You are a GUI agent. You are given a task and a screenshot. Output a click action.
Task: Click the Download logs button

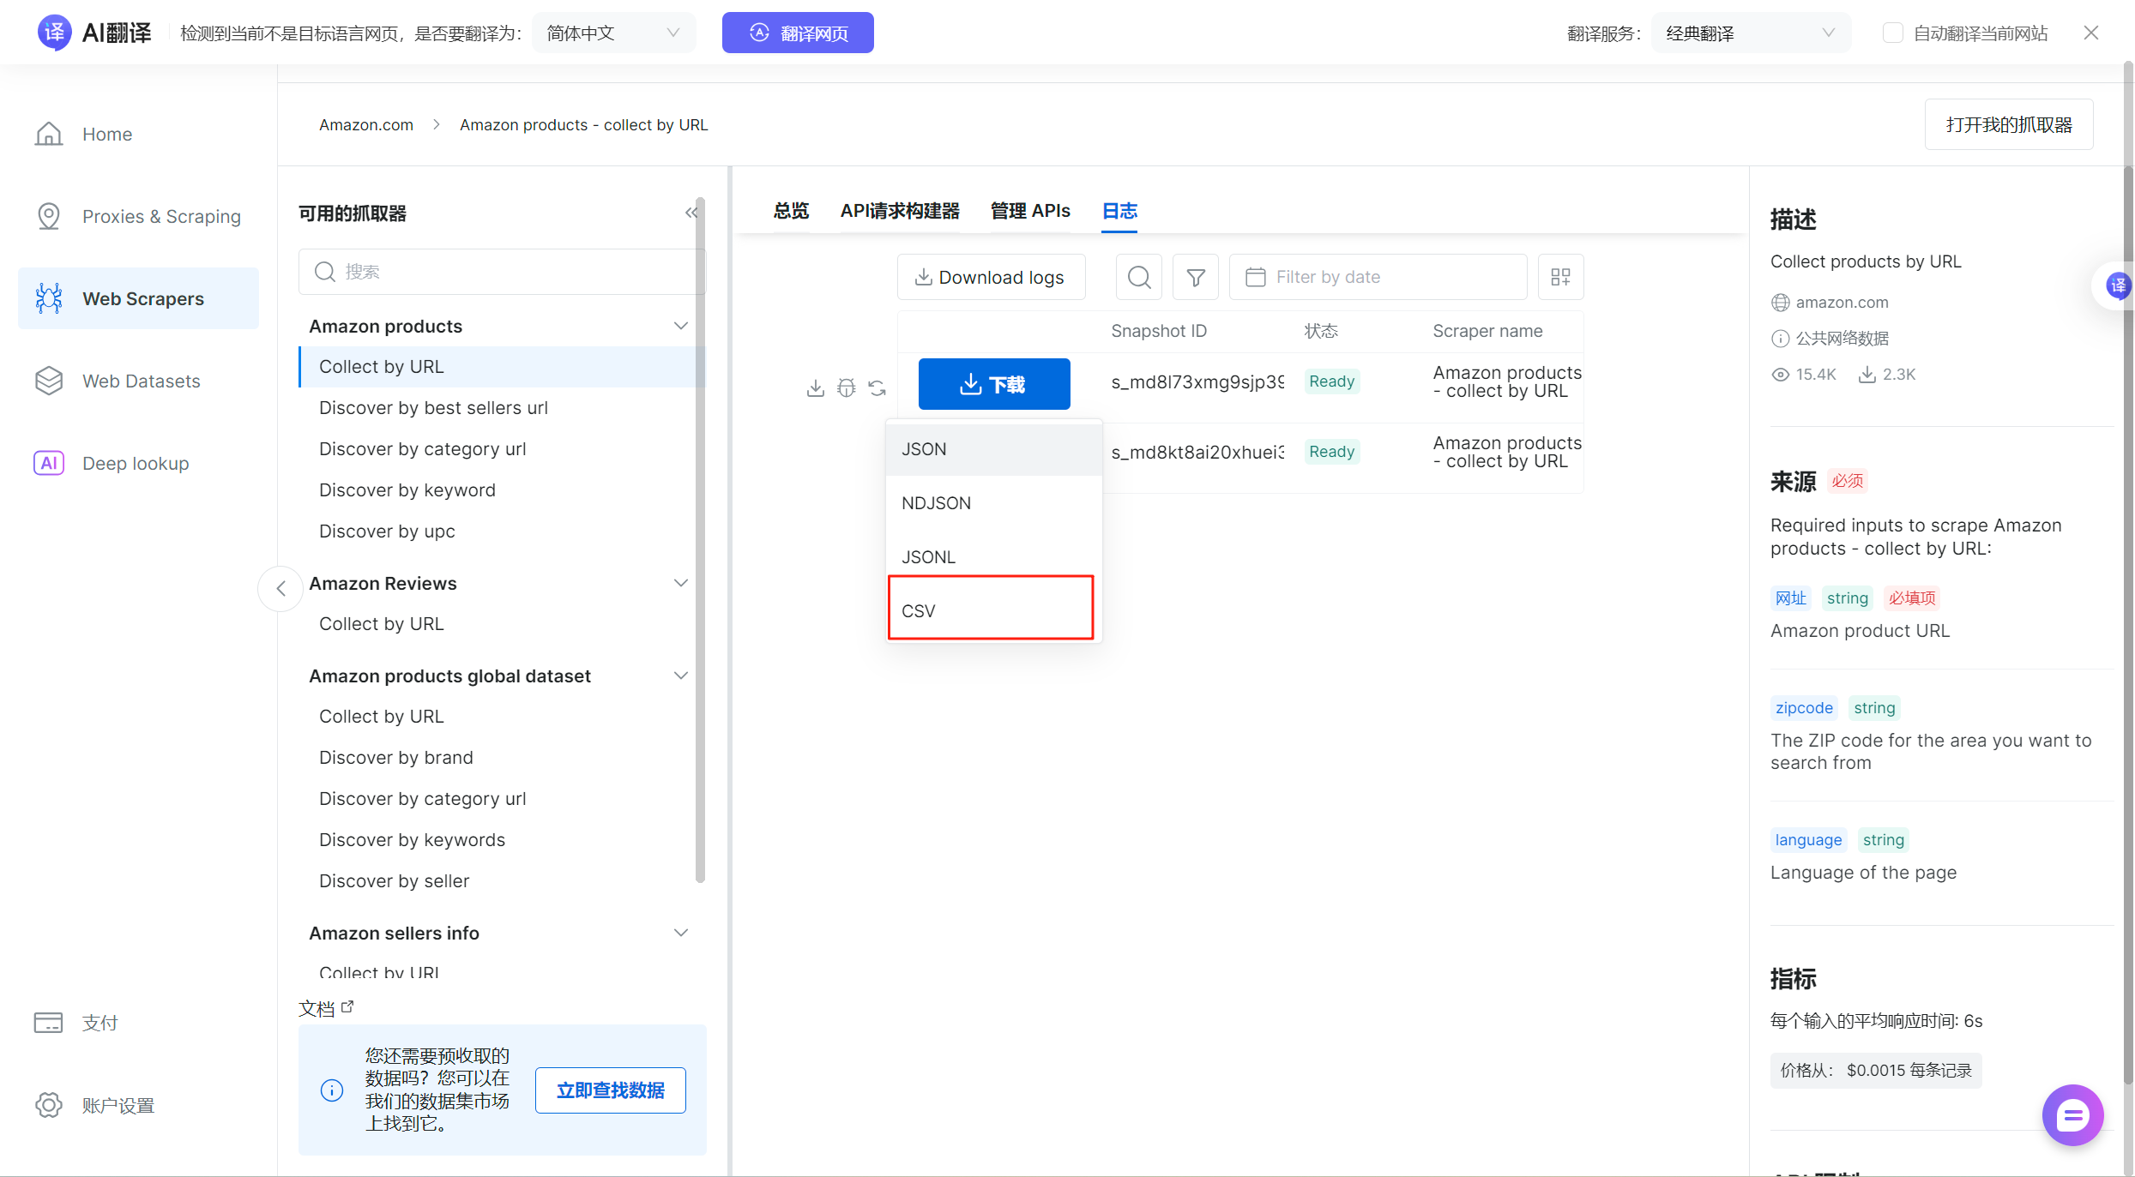coord(991,277)
